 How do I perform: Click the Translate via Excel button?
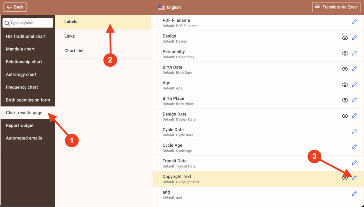(x=336, y=7)
